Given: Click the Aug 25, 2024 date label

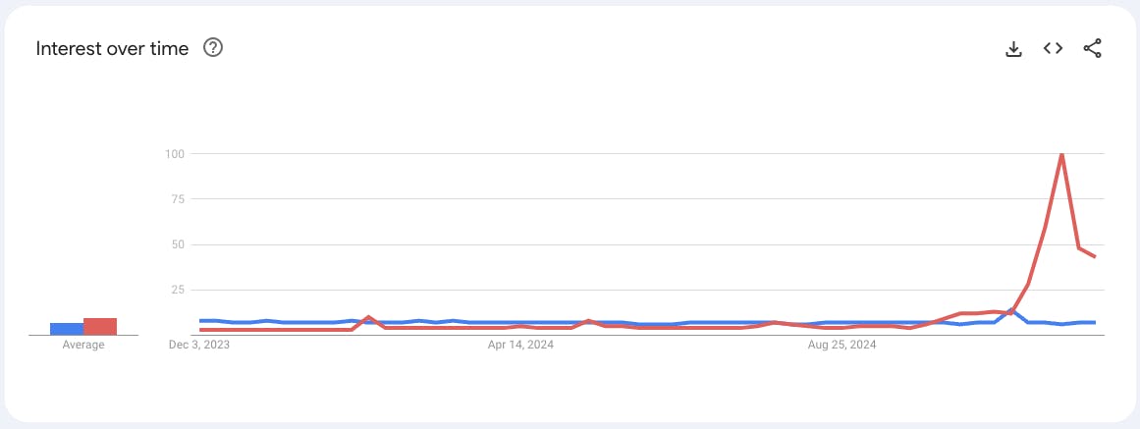Looking at the screenshot, I should [841, 346].
